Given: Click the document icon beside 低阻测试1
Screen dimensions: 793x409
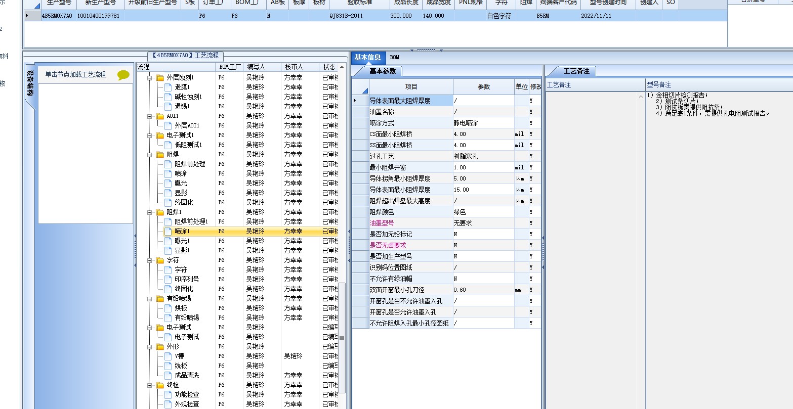Looking at the screenshot, I should (x=168, y=145).
